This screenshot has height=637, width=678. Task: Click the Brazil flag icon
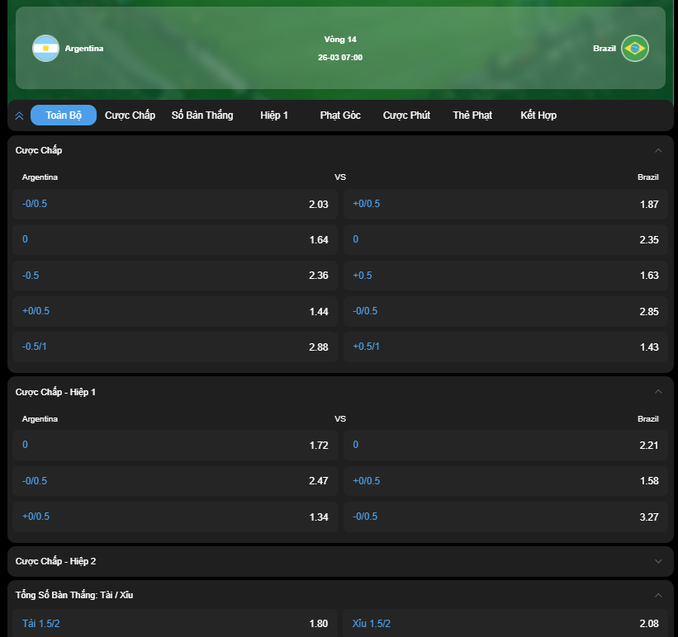point(635,48)
